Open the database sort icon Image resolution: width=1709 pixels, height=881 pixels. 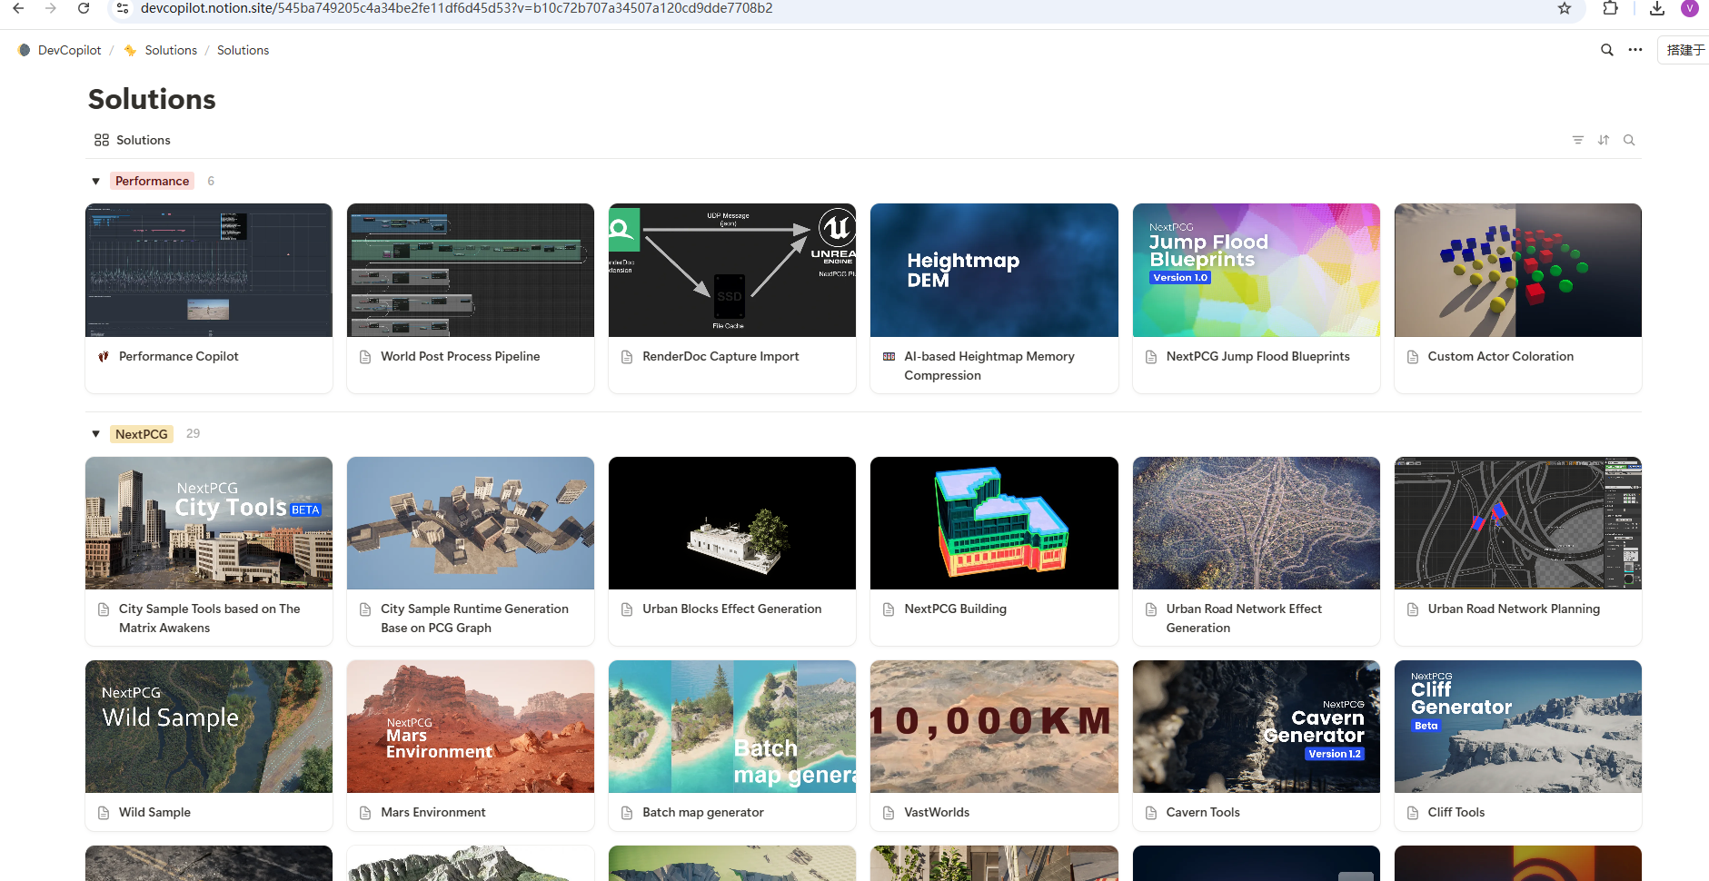(x=1604, y=140)
